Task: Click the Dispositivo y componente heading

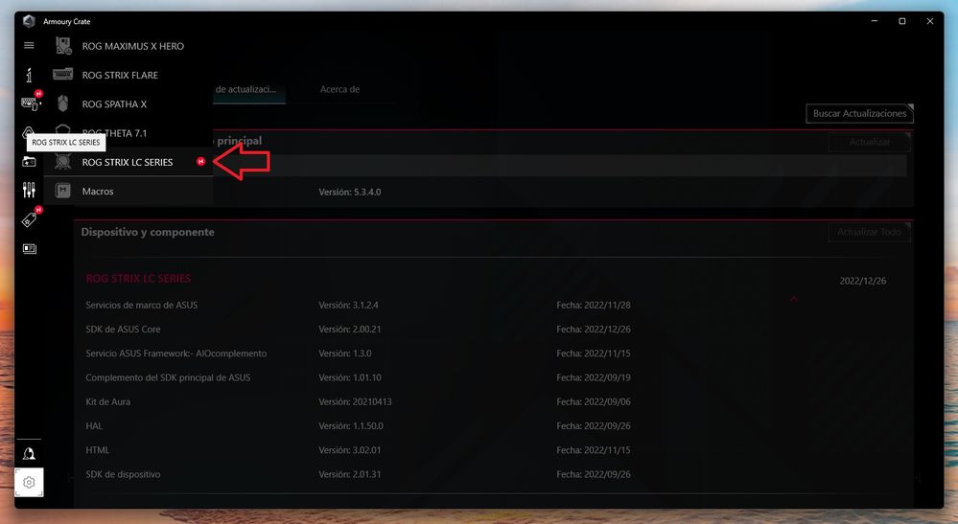Action: (x=148, y=232)
